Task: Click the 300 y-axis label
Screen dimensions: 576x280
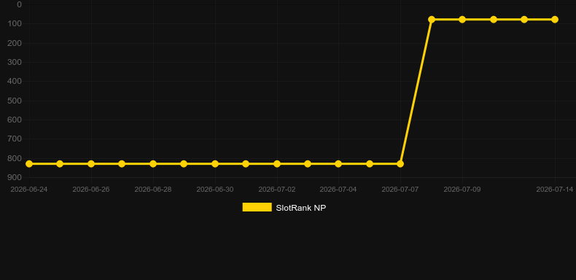Action: coord(15,62)
